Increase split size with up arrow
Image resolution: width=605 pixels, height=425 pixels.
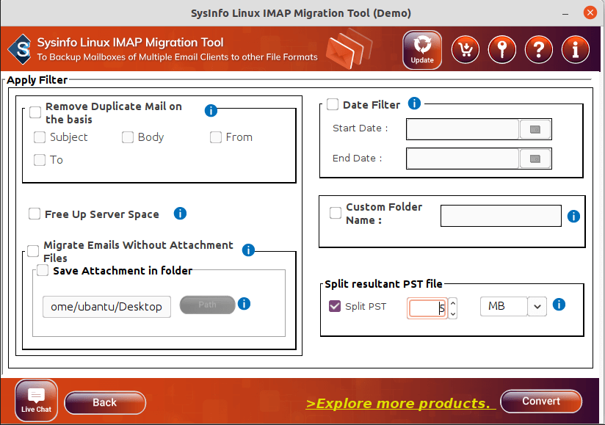coord(452,302)
